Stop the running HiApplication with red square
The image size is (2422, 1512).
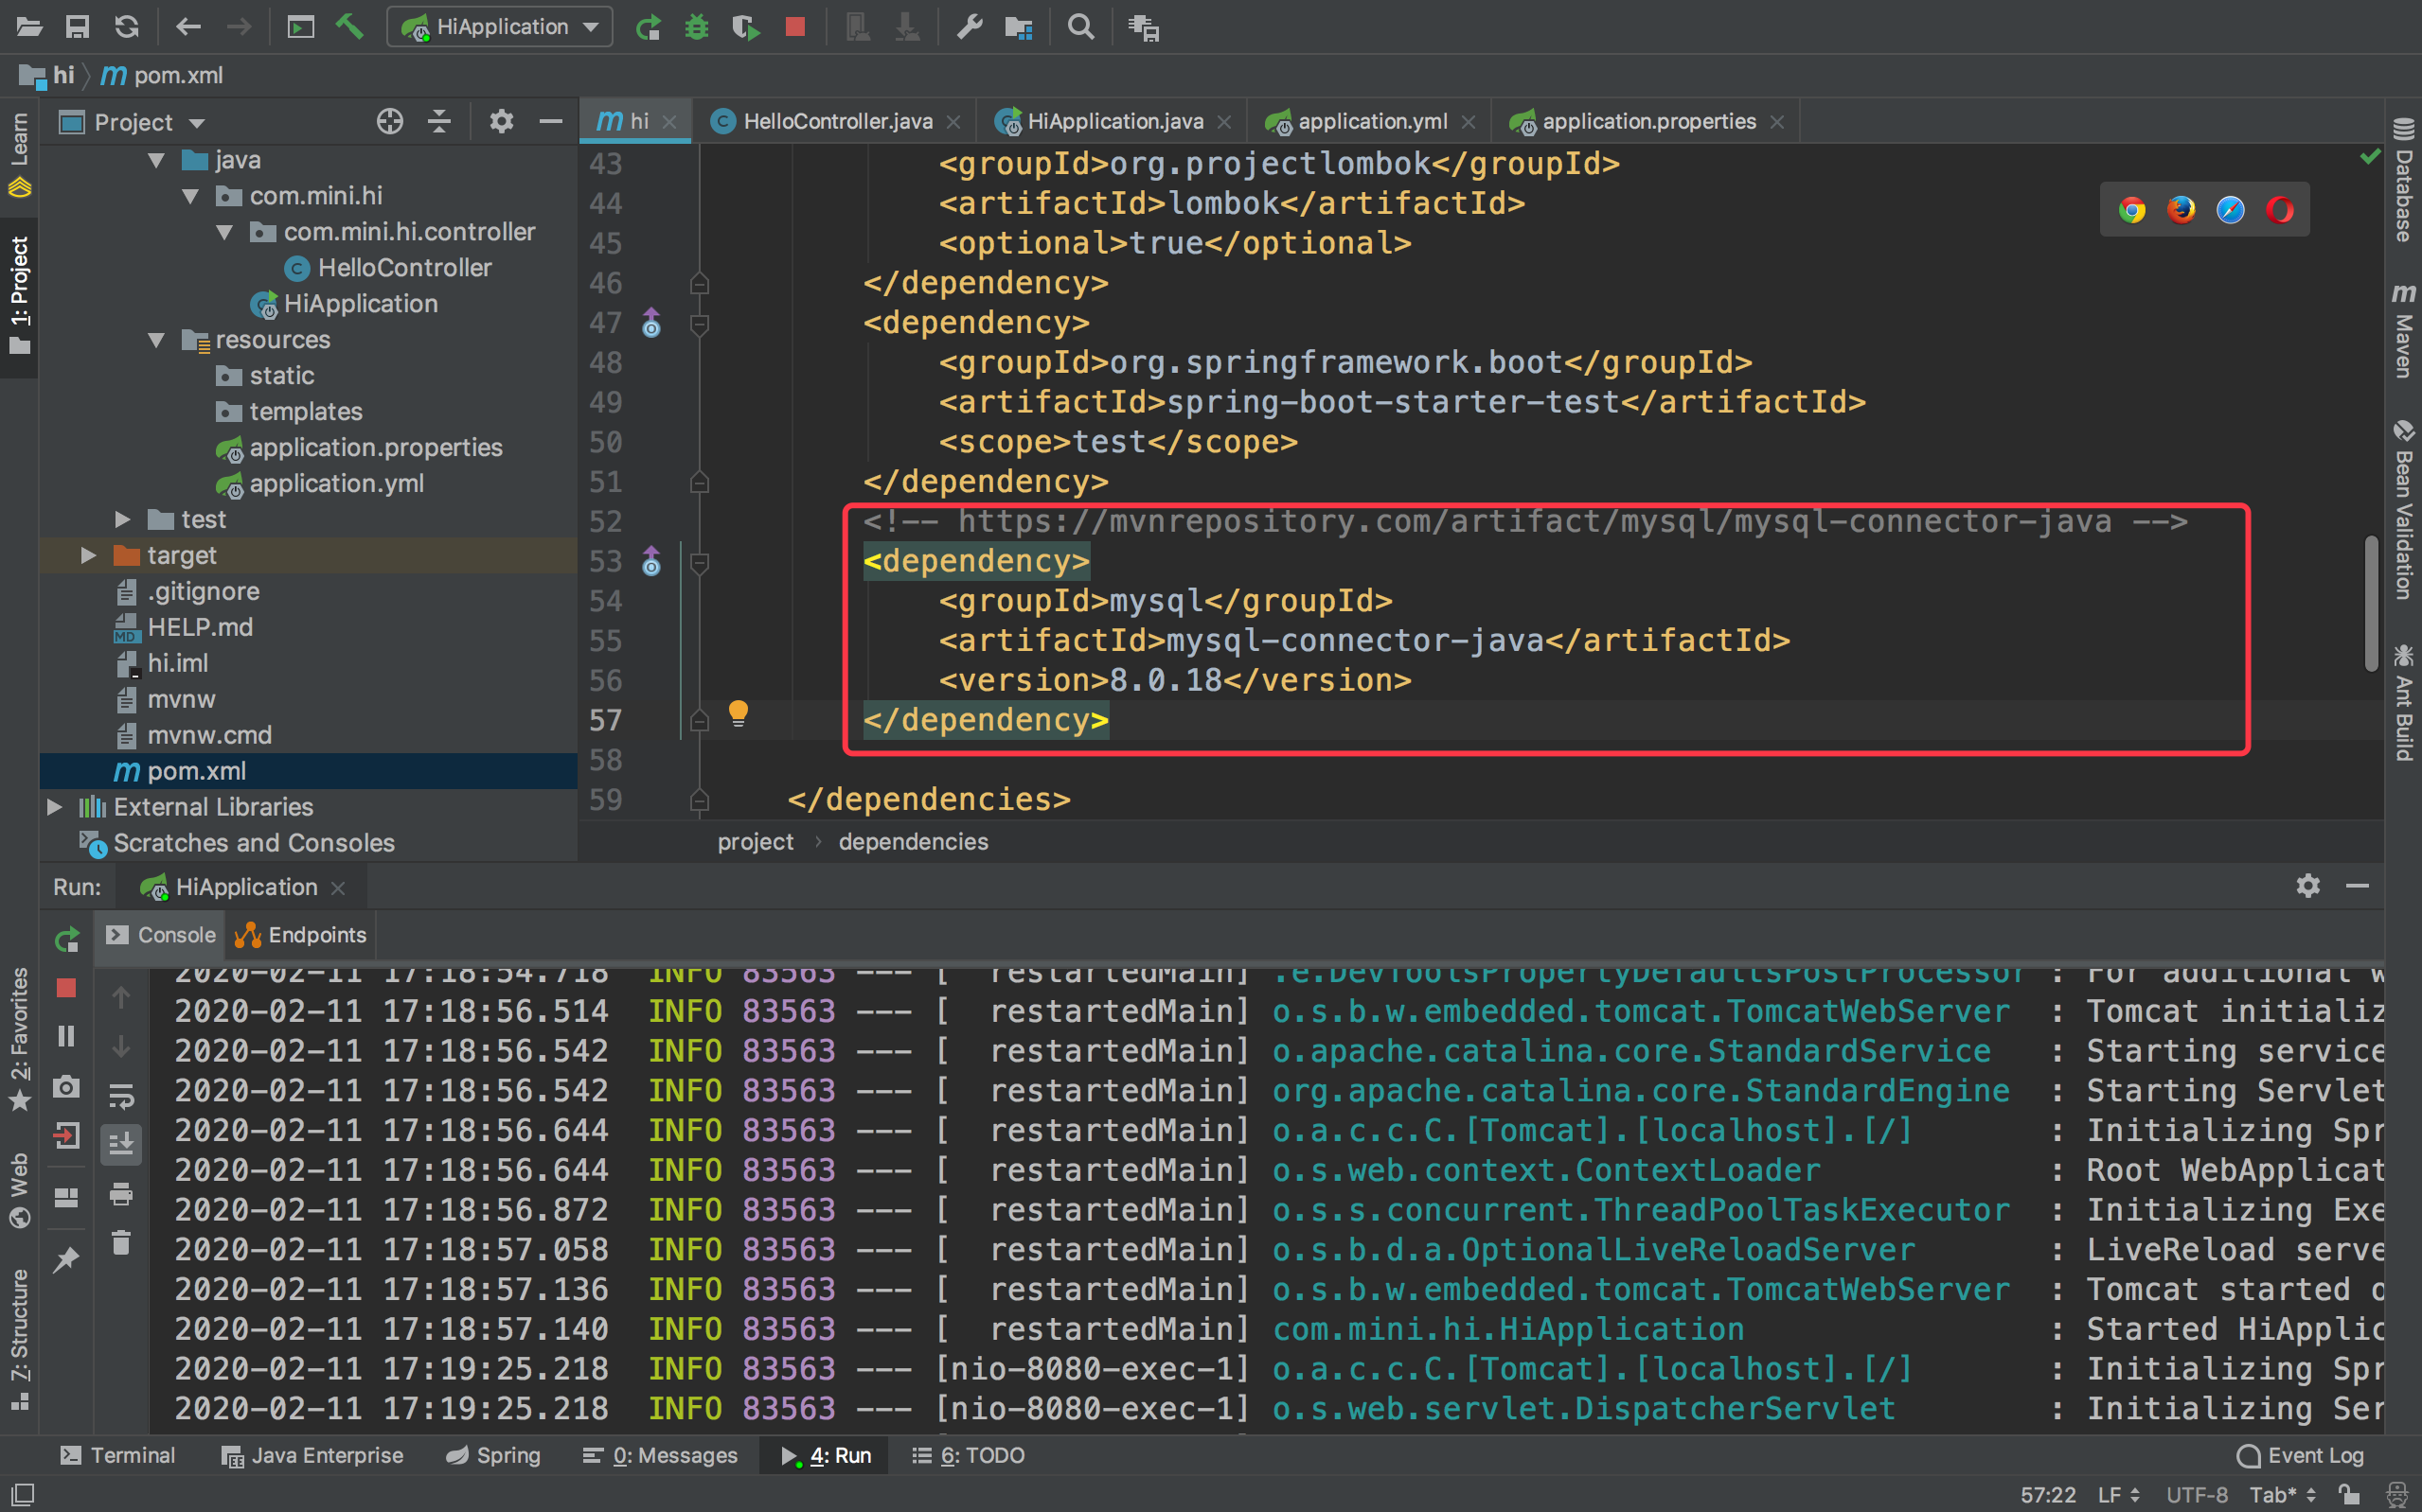795,27
